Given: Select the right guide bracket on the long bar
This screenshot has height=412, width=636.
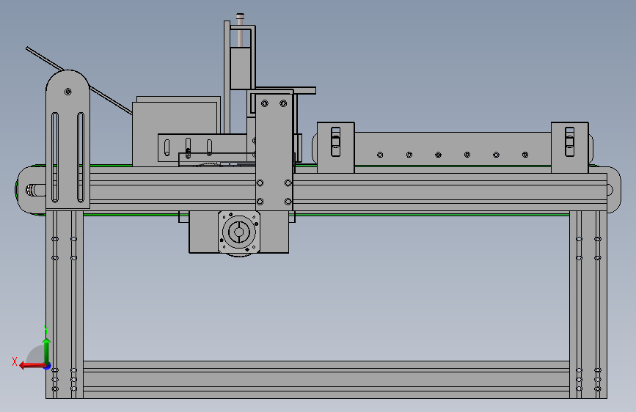Looking at the screenshot, I should pos(569,147).
